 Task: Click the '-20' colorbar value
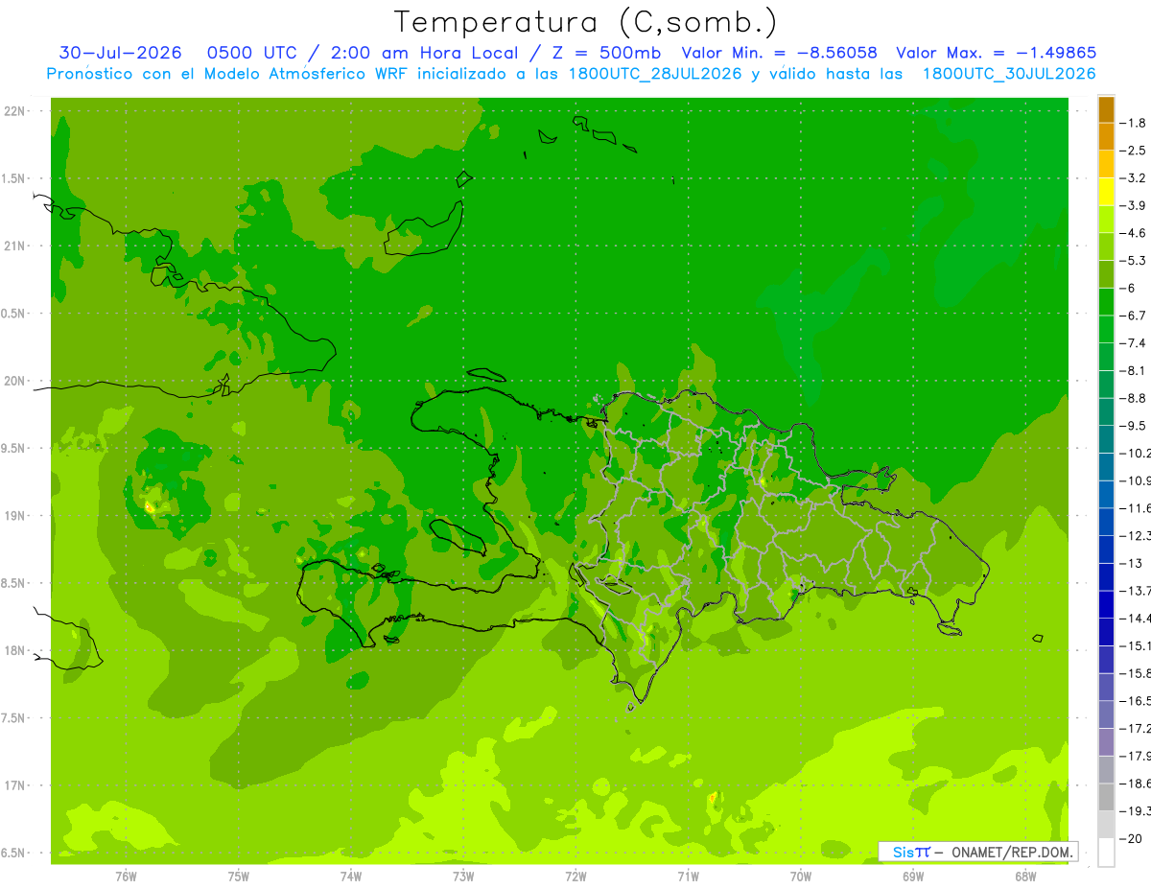coord(1130,838)
